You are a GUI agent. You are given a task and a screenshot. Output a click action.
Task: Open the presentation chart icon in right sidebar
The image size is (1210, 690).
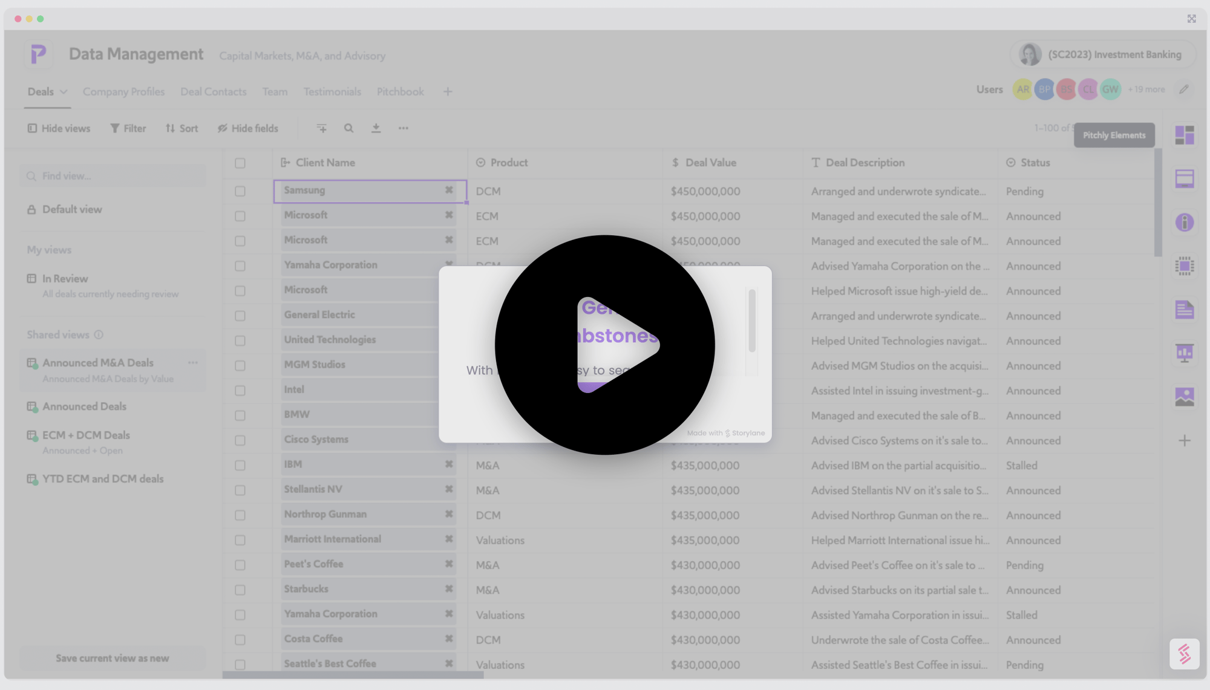click(x=1184, y=353)
